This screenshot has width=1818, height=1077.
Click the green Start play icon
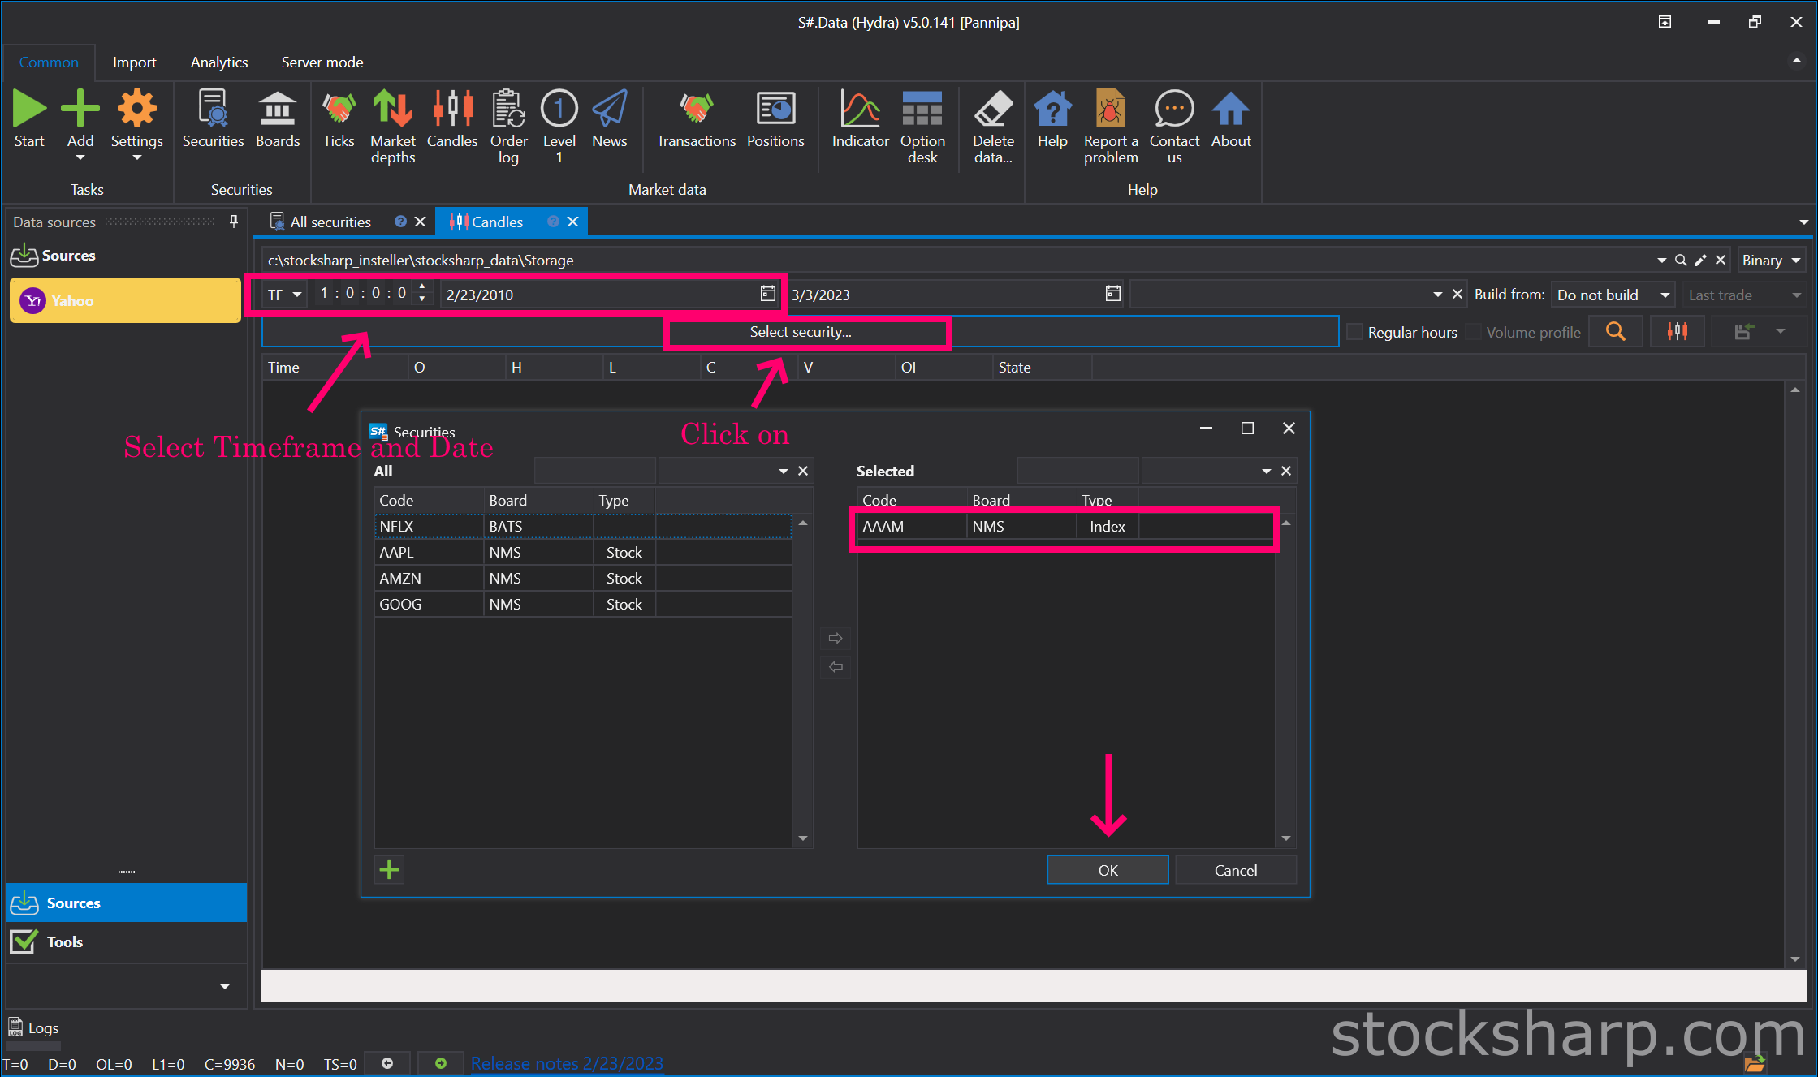(x=29, y=110)
